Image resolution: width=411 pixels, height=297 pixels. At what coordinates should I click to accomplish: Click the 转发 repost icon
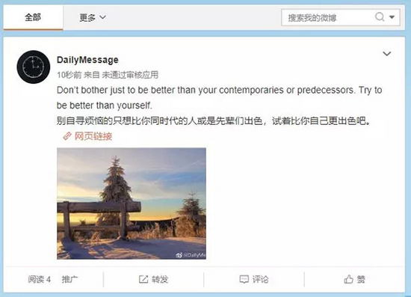tap(143, 280)
